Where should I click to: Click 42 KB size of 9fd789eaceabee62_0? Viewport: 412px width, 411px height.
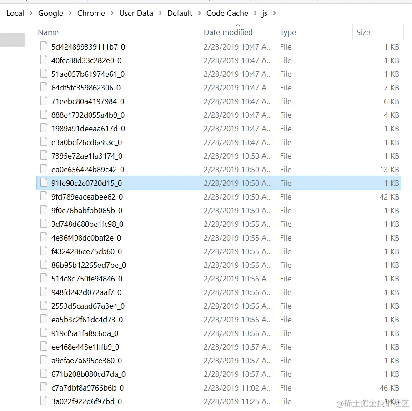pos(389,197)
